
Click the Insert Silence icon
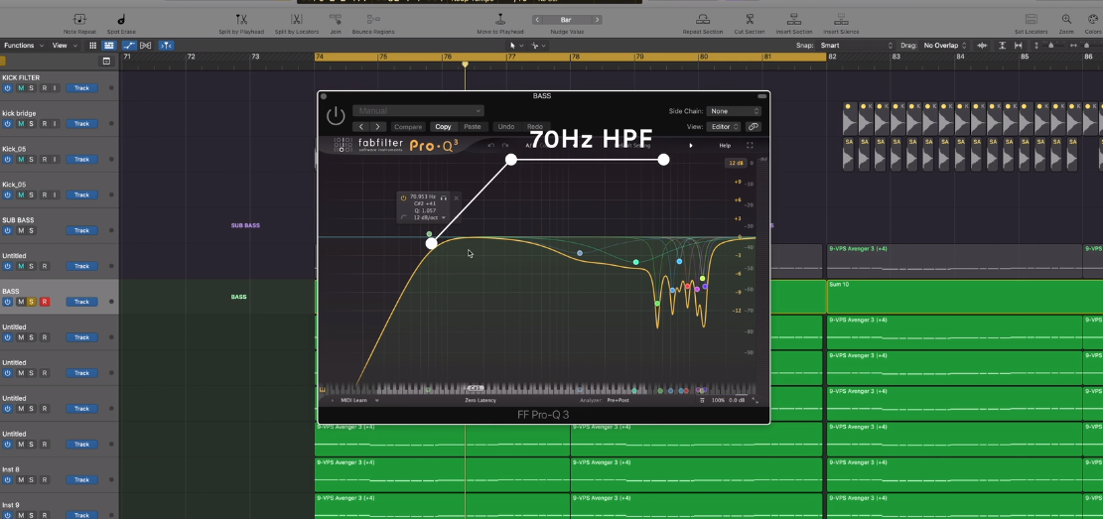[840, 20]
